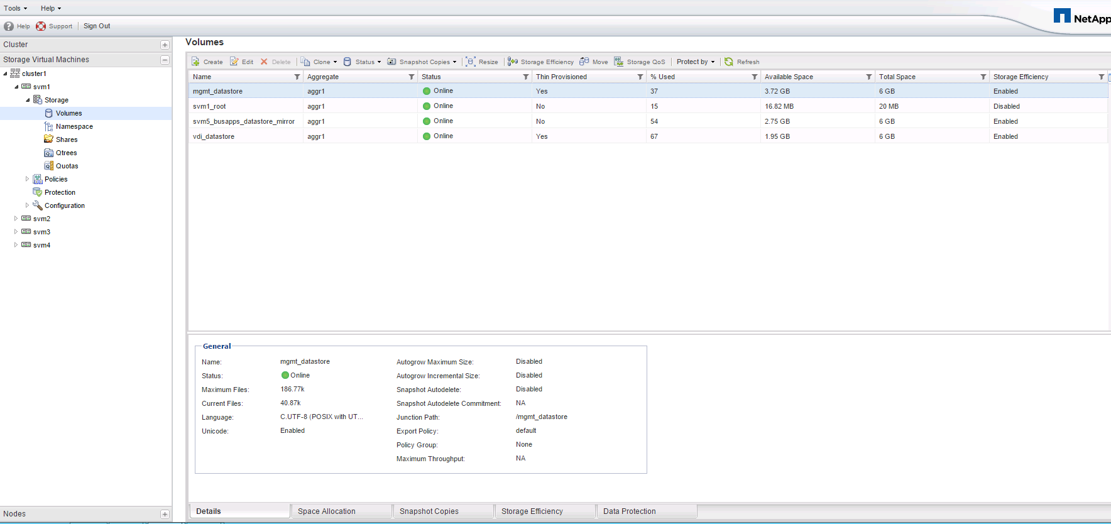Filter the Status column

coord(526,77)
